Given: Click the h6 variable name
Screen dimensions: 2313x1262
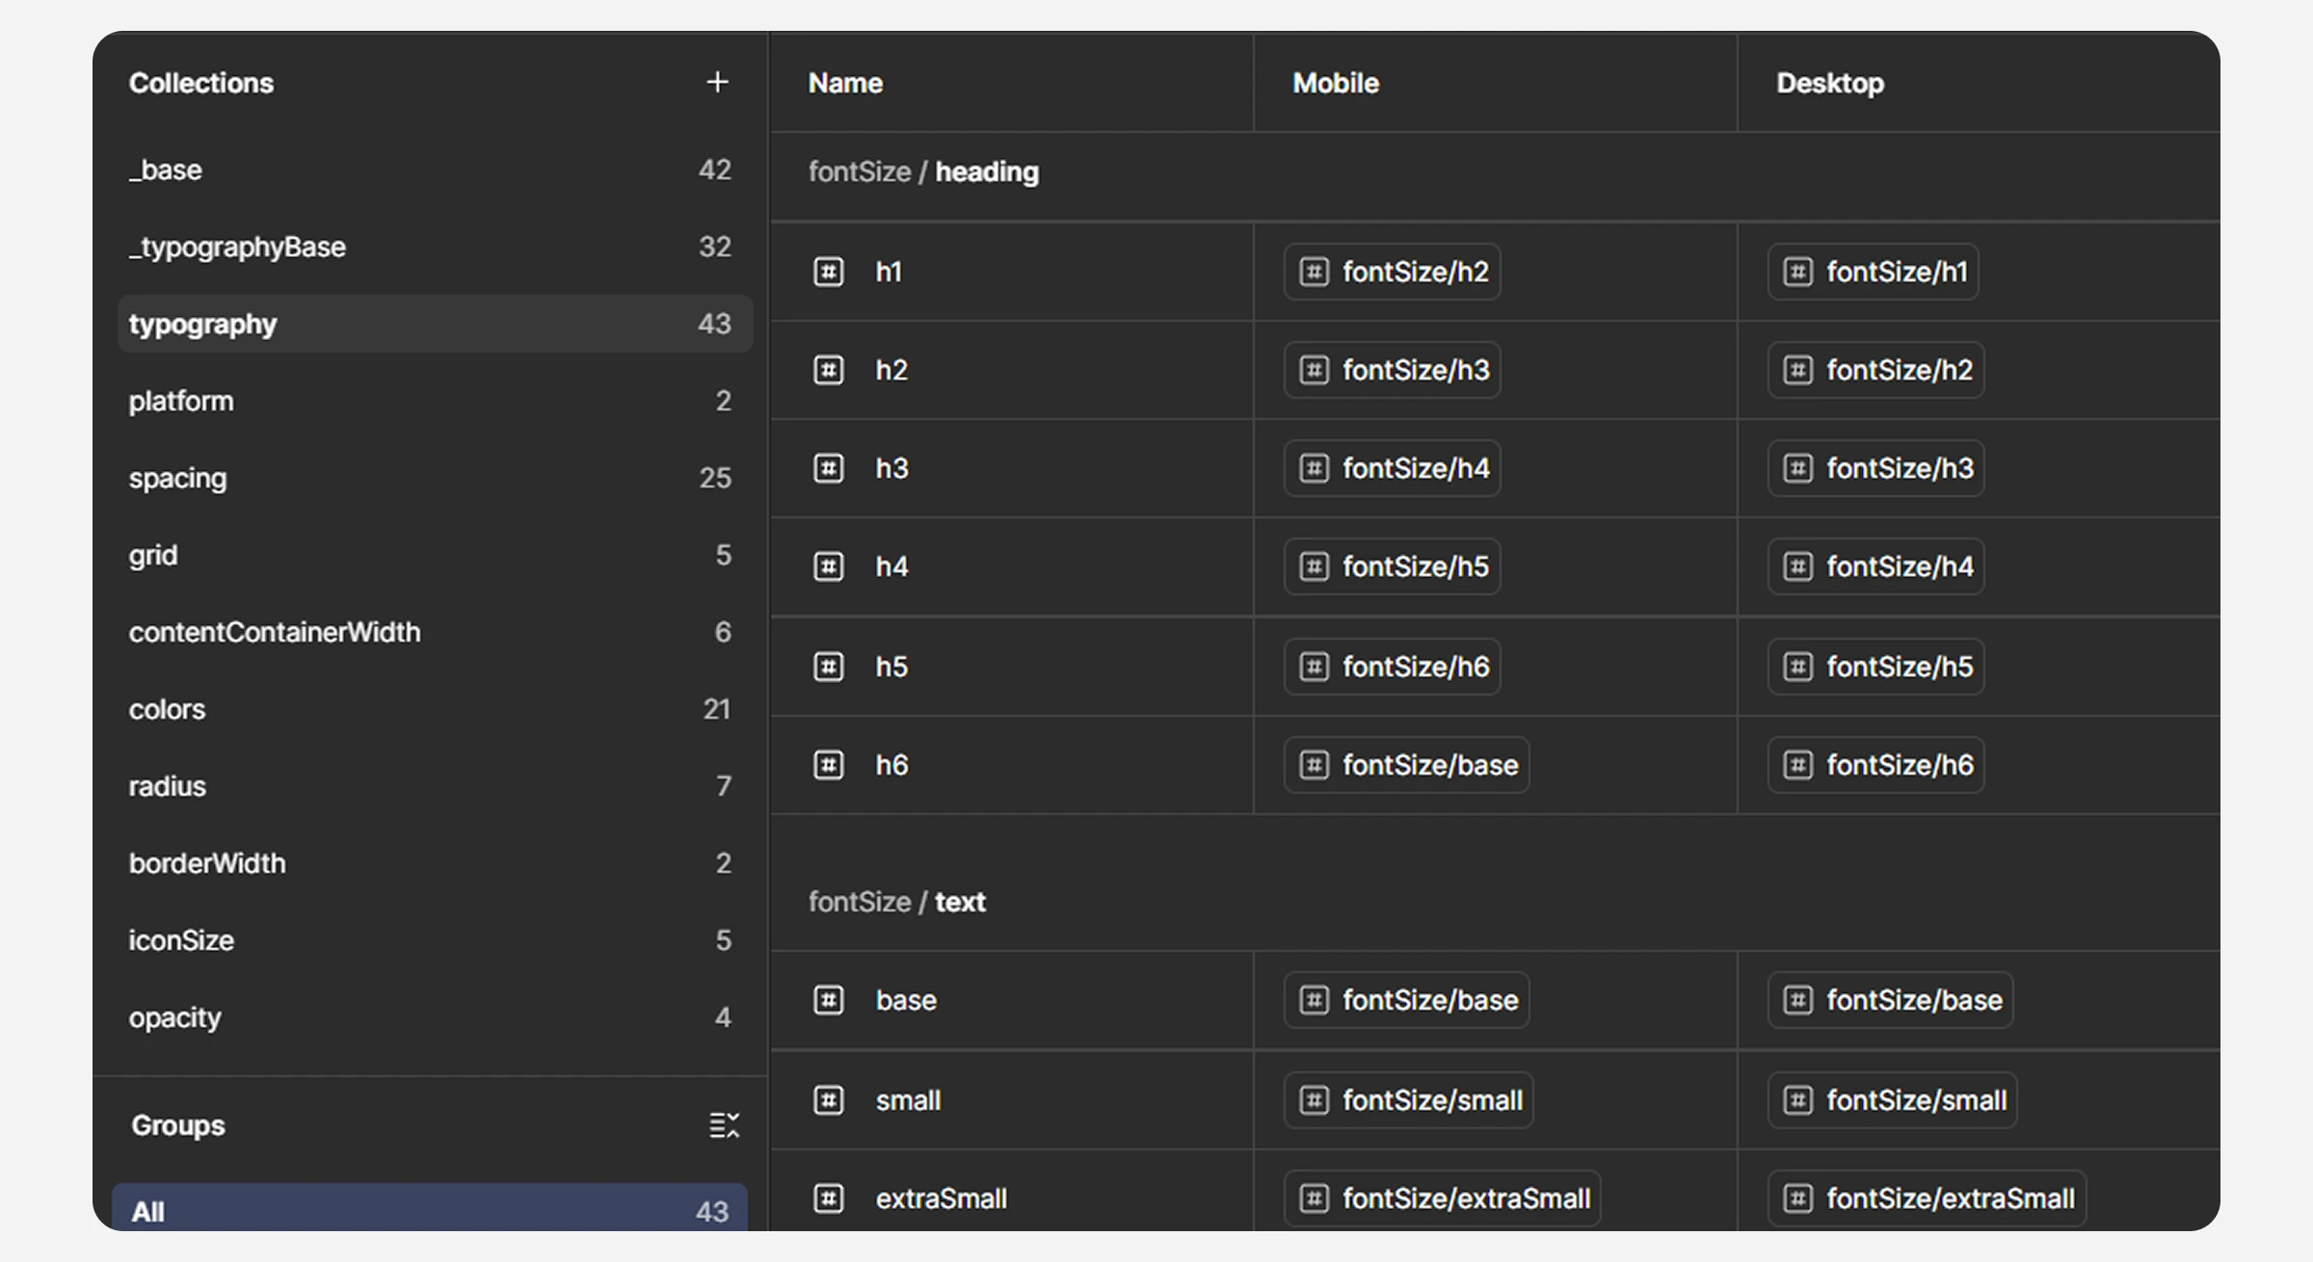Looking at the screenshot, I should tap(891, 765).
